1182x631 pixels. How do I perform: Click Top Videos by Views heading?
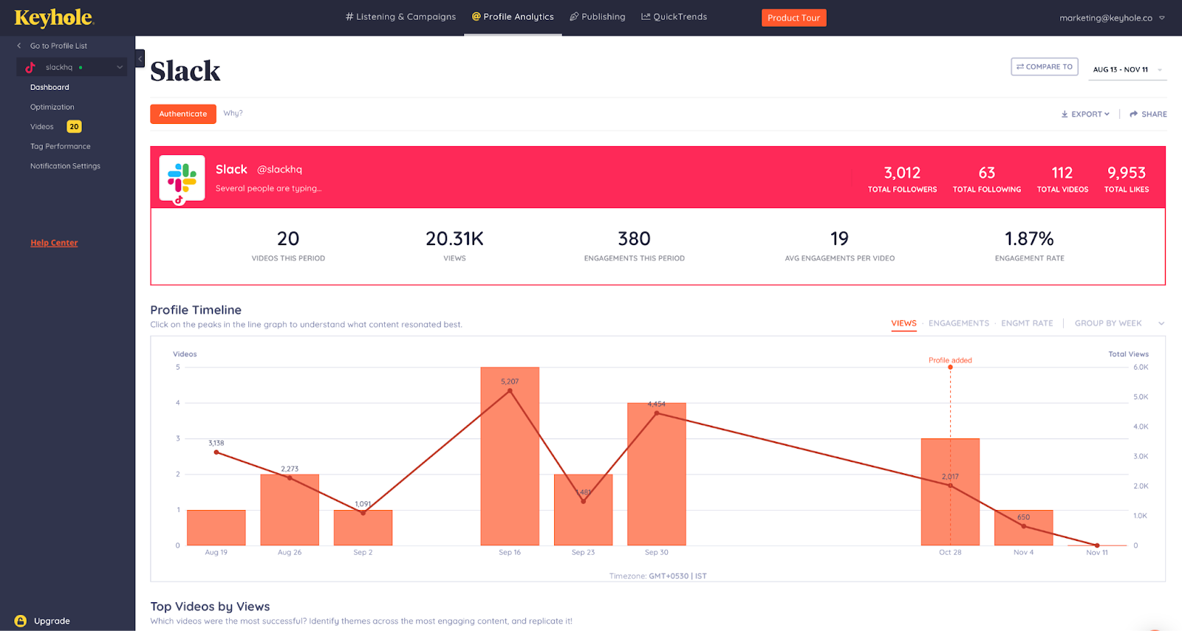(x=210, y=607)
